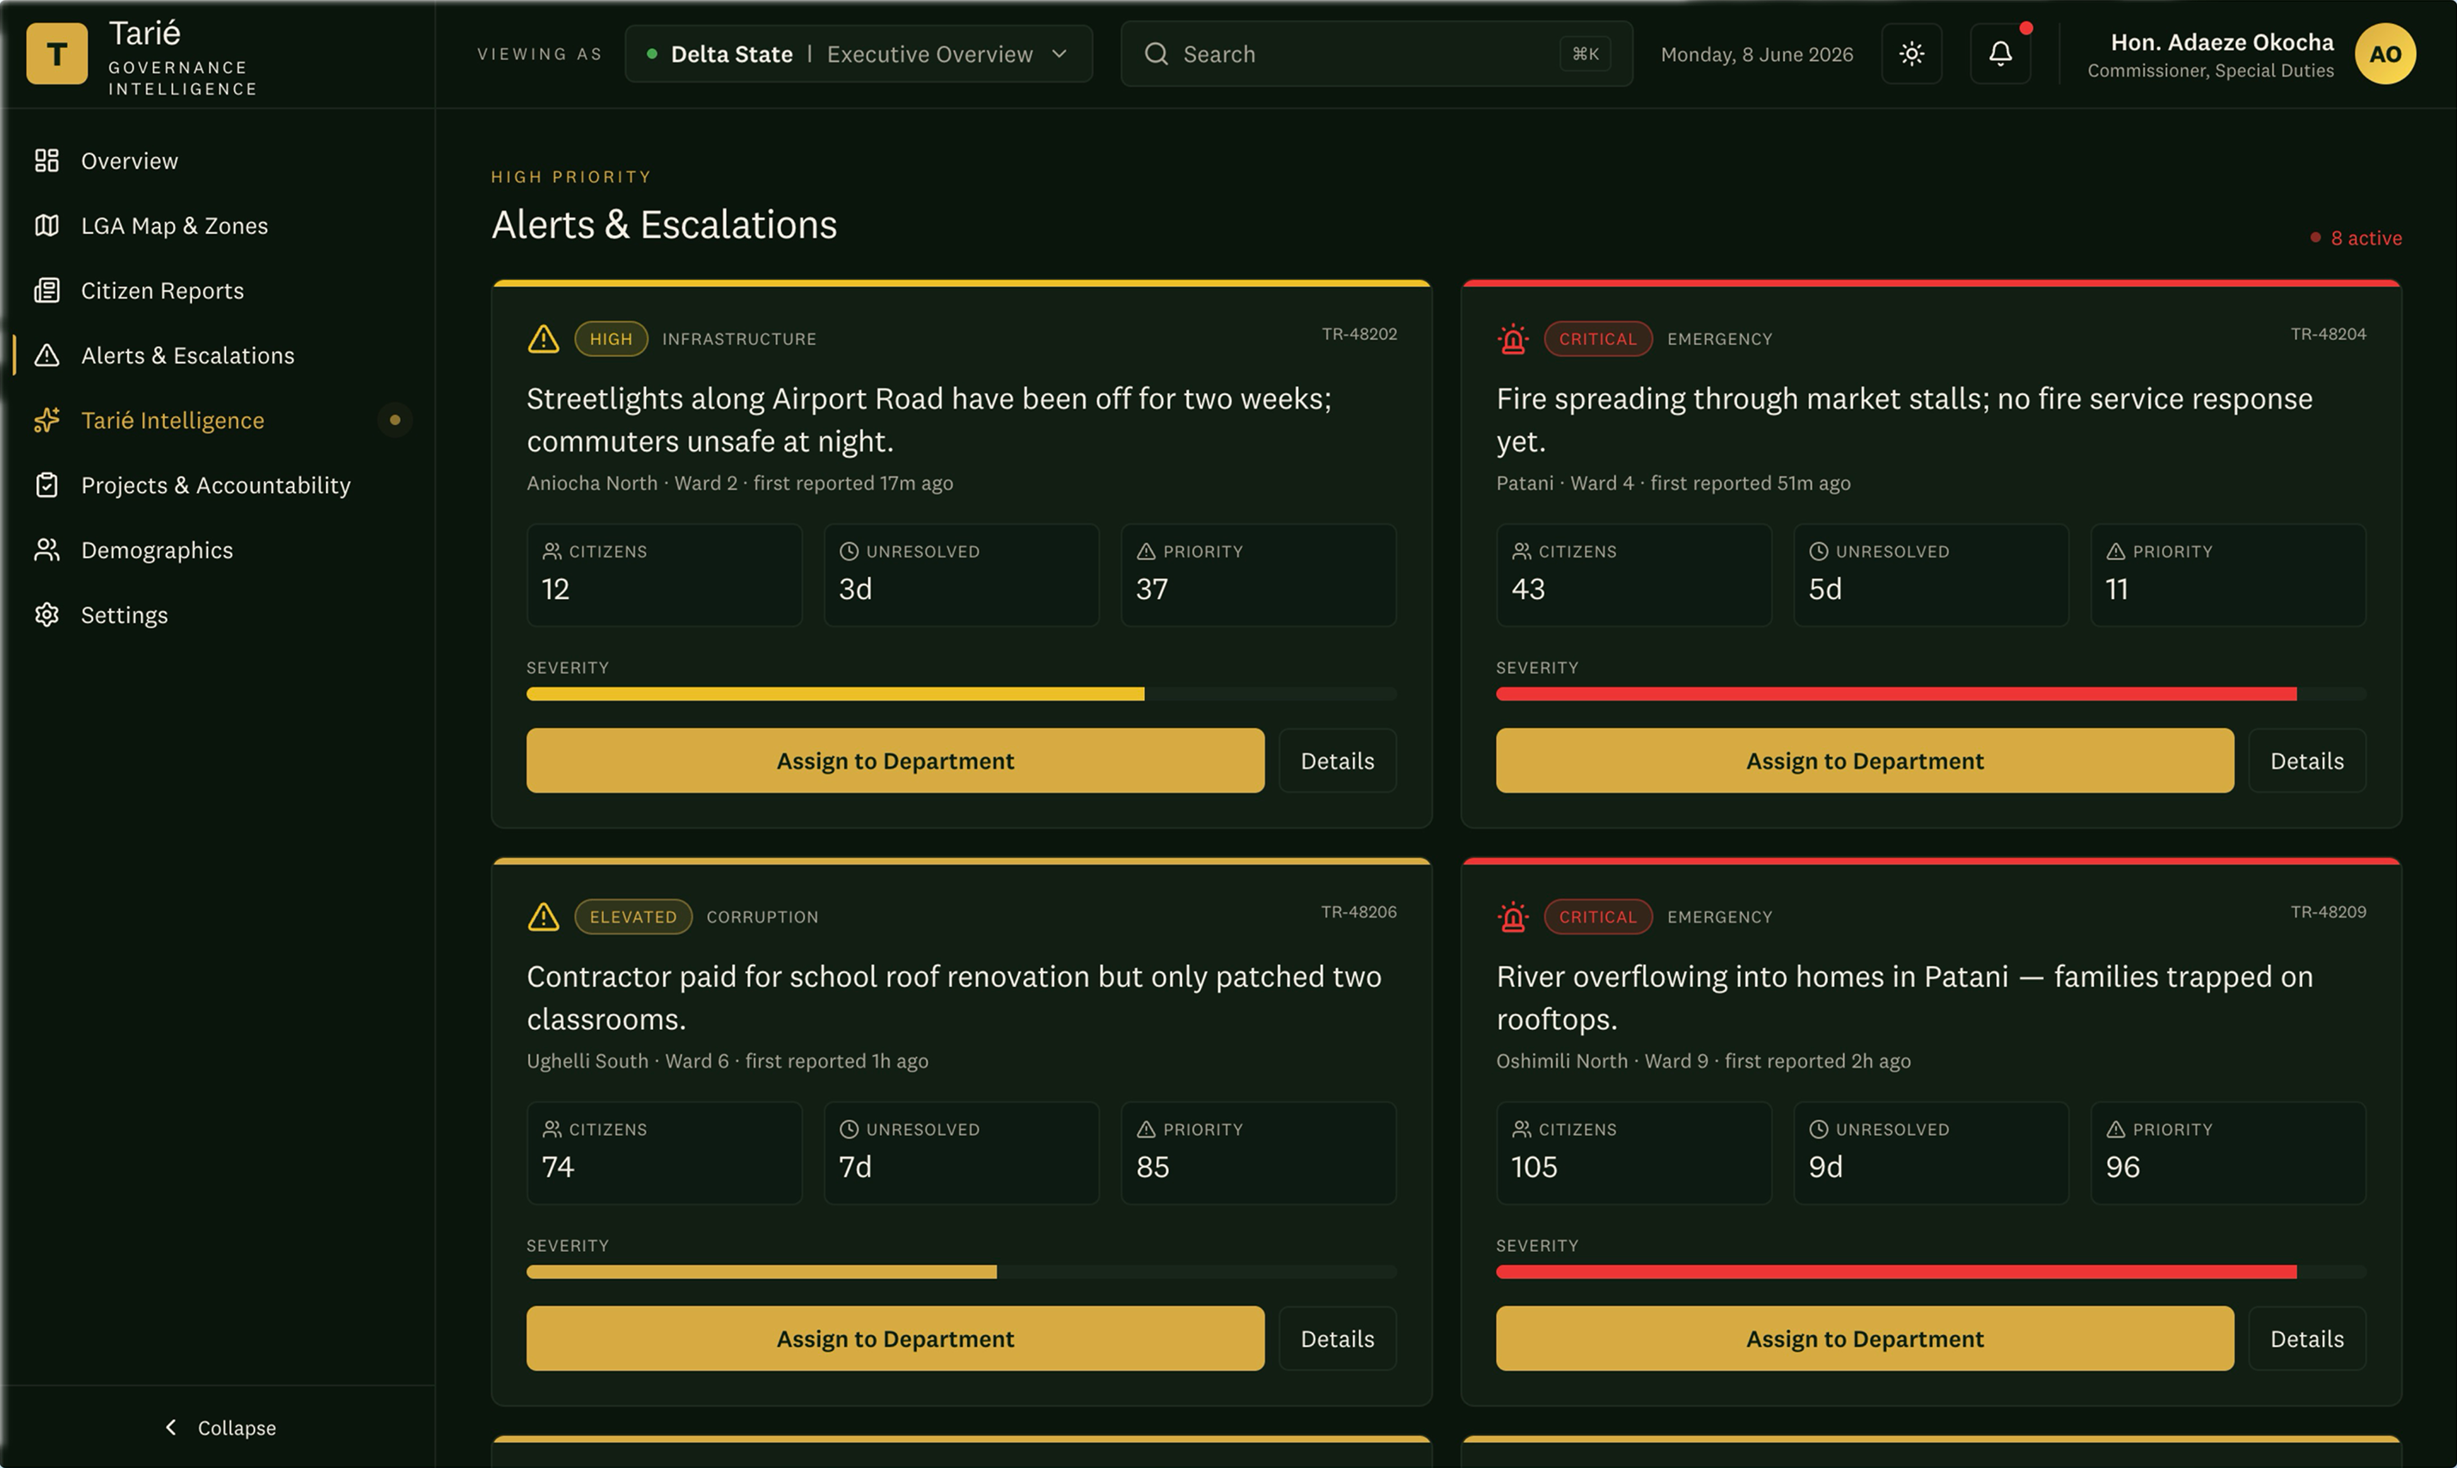This screenshot has height=1468, width=2457.
Task: Click date 'Monday, 8 June 2026'
Action: click(x=1757, y=54)
